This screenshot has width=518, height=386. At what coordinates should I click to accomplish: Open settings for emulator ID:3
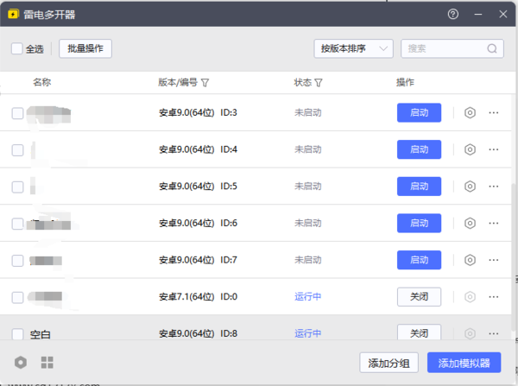[470, 113]
